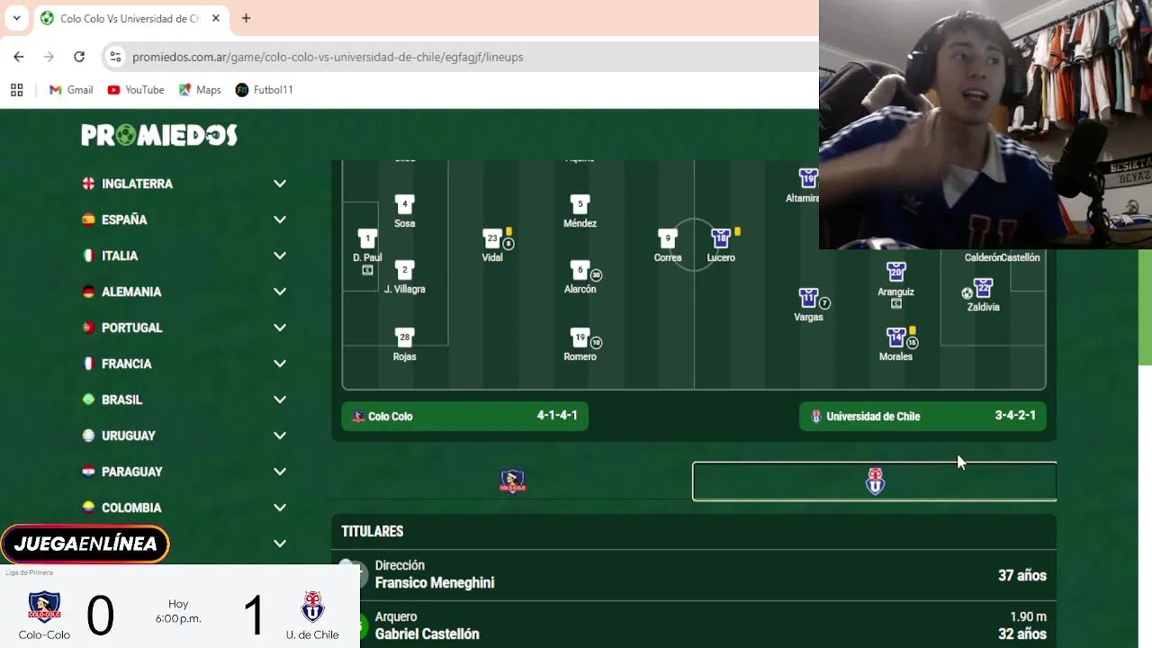The height and width of the screenshot is (648, 1152).
Task: Click Colo Colo 4-1-4-1 formation label
Action: (464, 416)
